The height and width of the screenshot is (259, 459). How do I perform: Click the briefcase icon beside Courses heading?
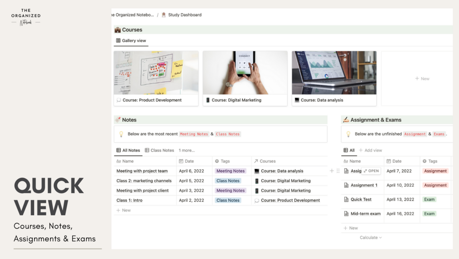[118, 30]
